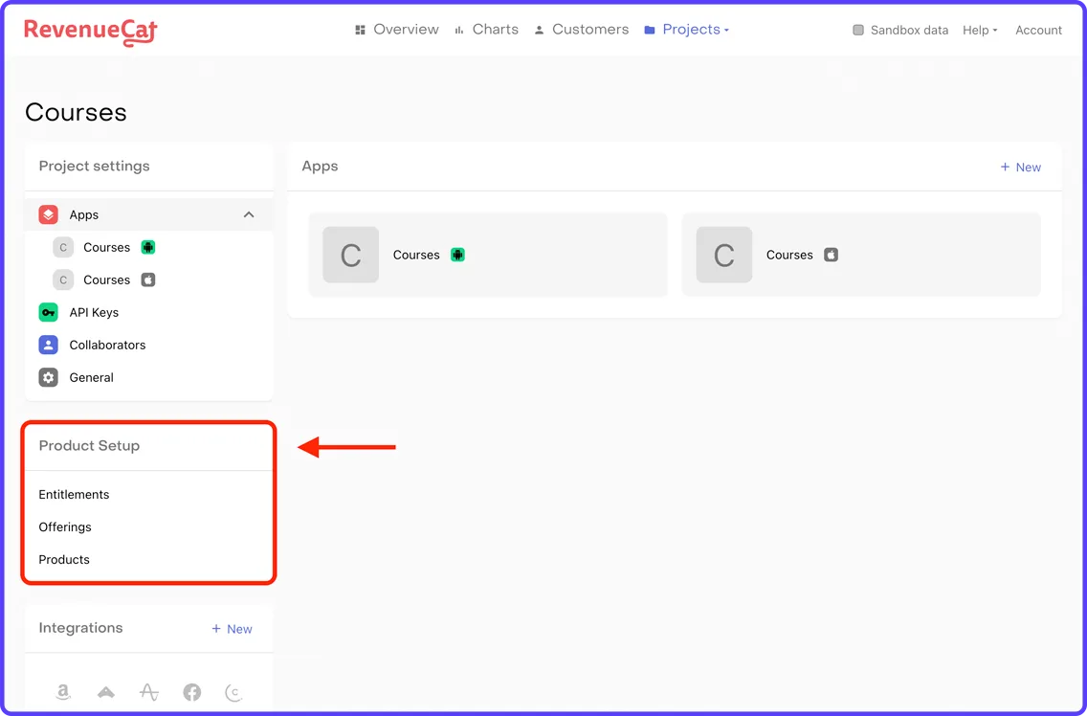Image resolution: width=1087 pixels, height=716 pixels.
Task: Open API Keys settings
Action: [x=149, y=313]
